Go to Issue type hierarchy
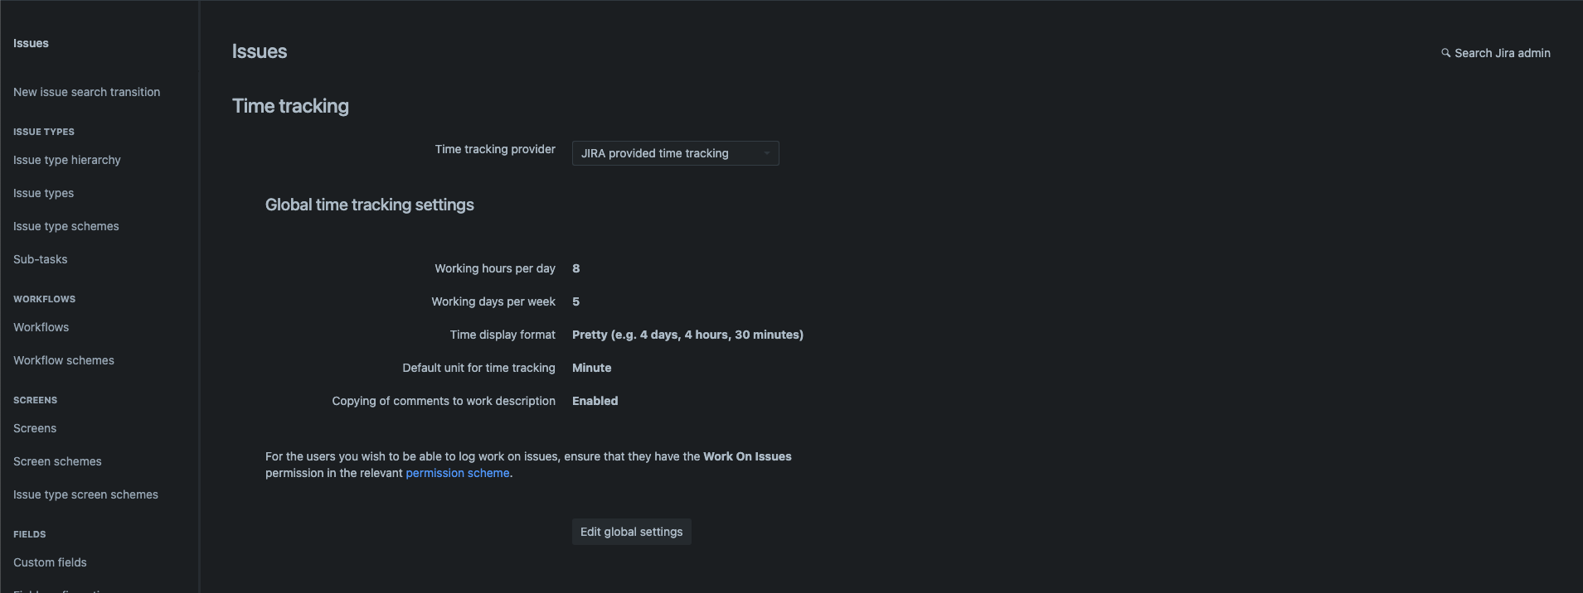This screenshot has width=1583, height=593. click(x=66, y=160)
